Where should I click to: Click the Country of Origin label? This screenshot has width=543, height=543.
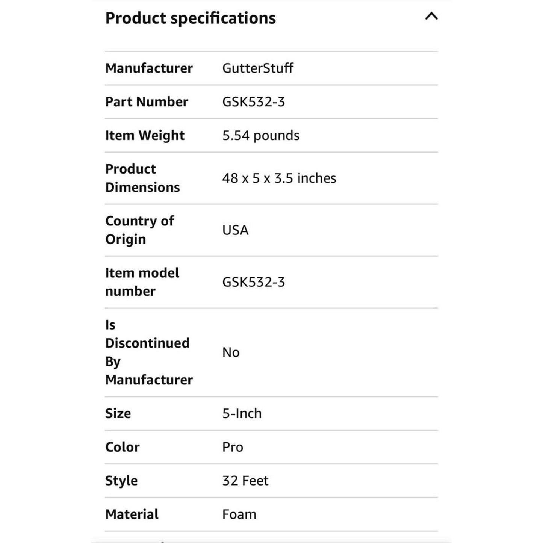coord(139,230)
